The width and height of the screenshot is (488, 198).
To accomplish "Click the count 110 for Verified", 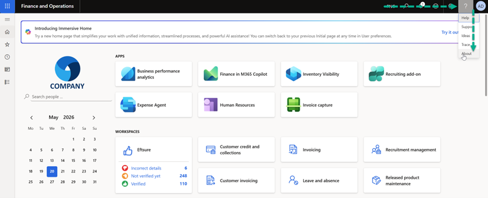I will (x=183, y=184).
